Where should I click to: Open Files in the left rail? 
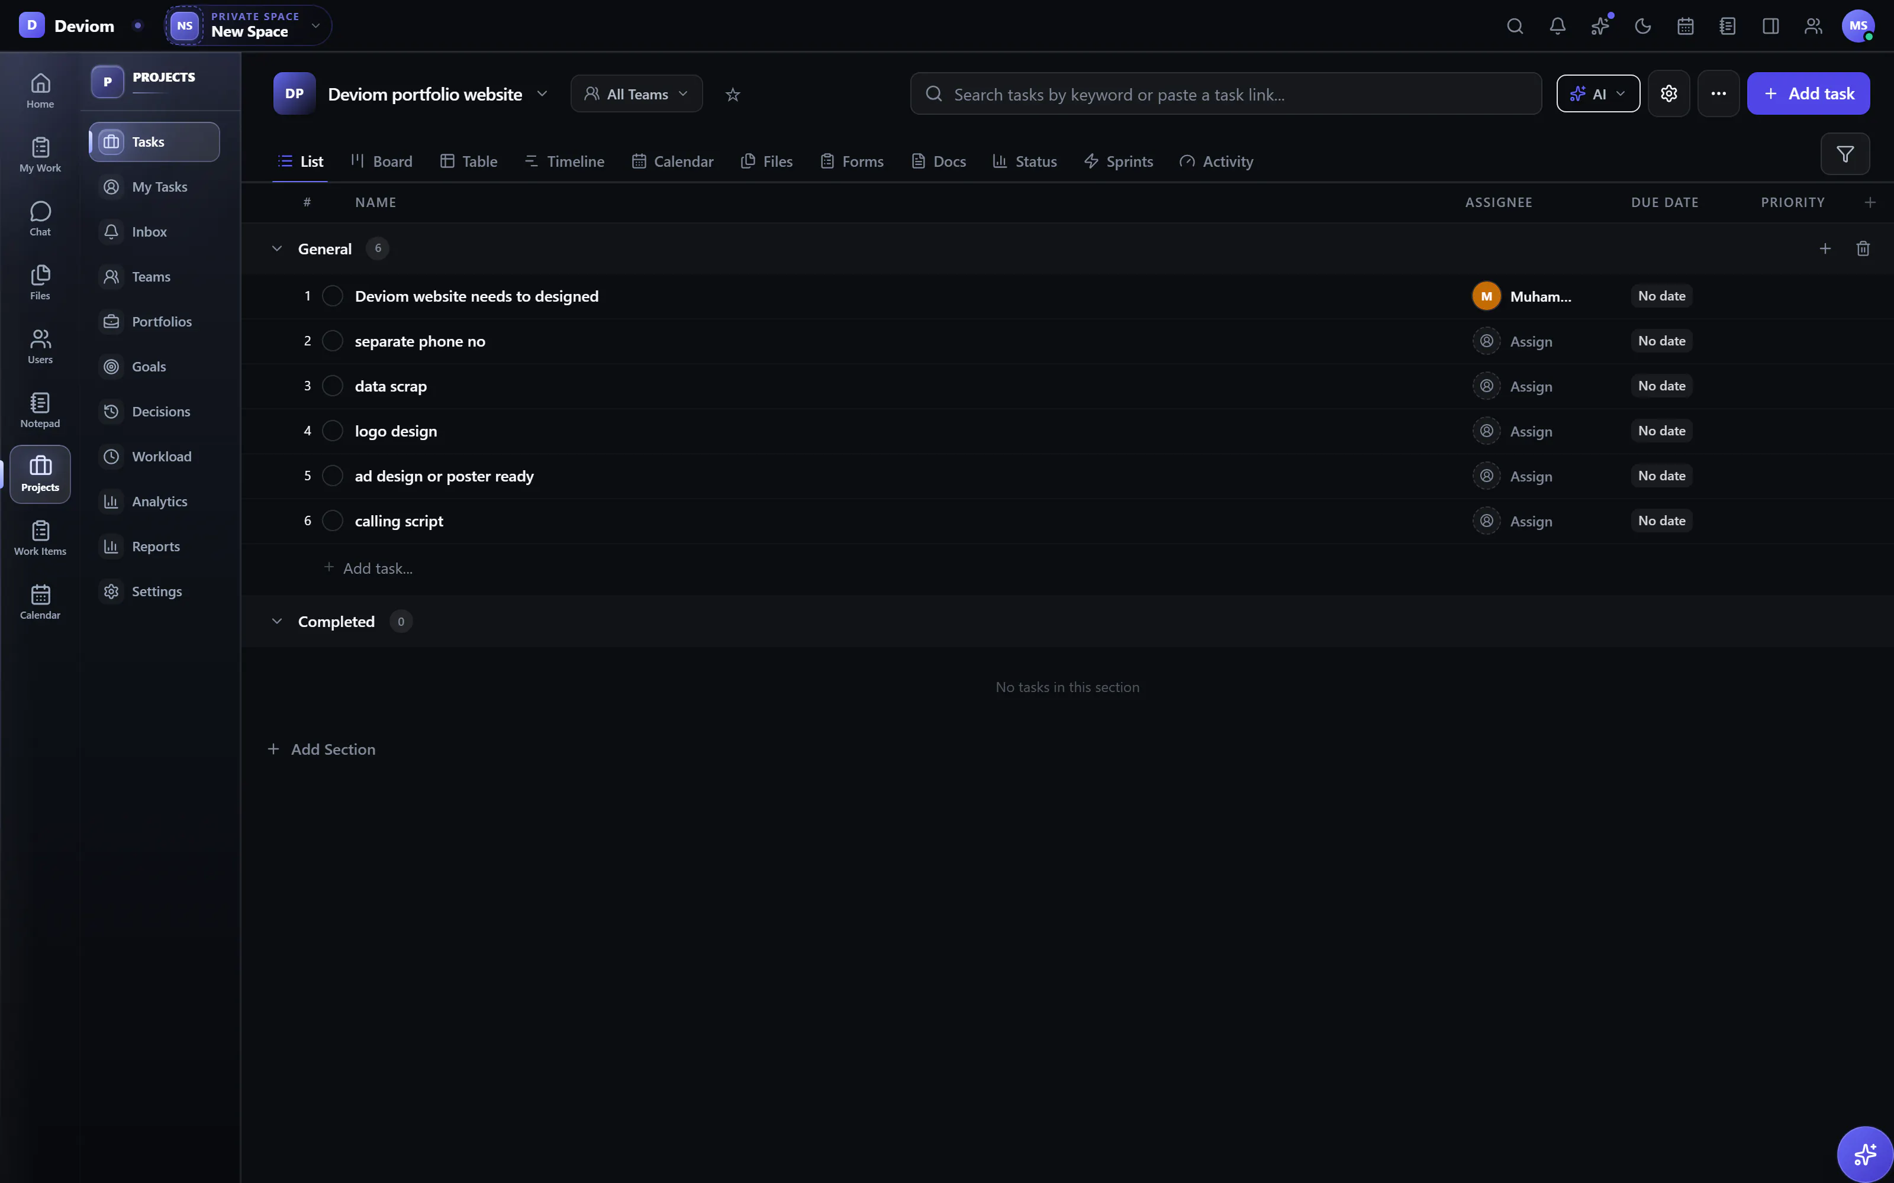(x=40, y=283)
